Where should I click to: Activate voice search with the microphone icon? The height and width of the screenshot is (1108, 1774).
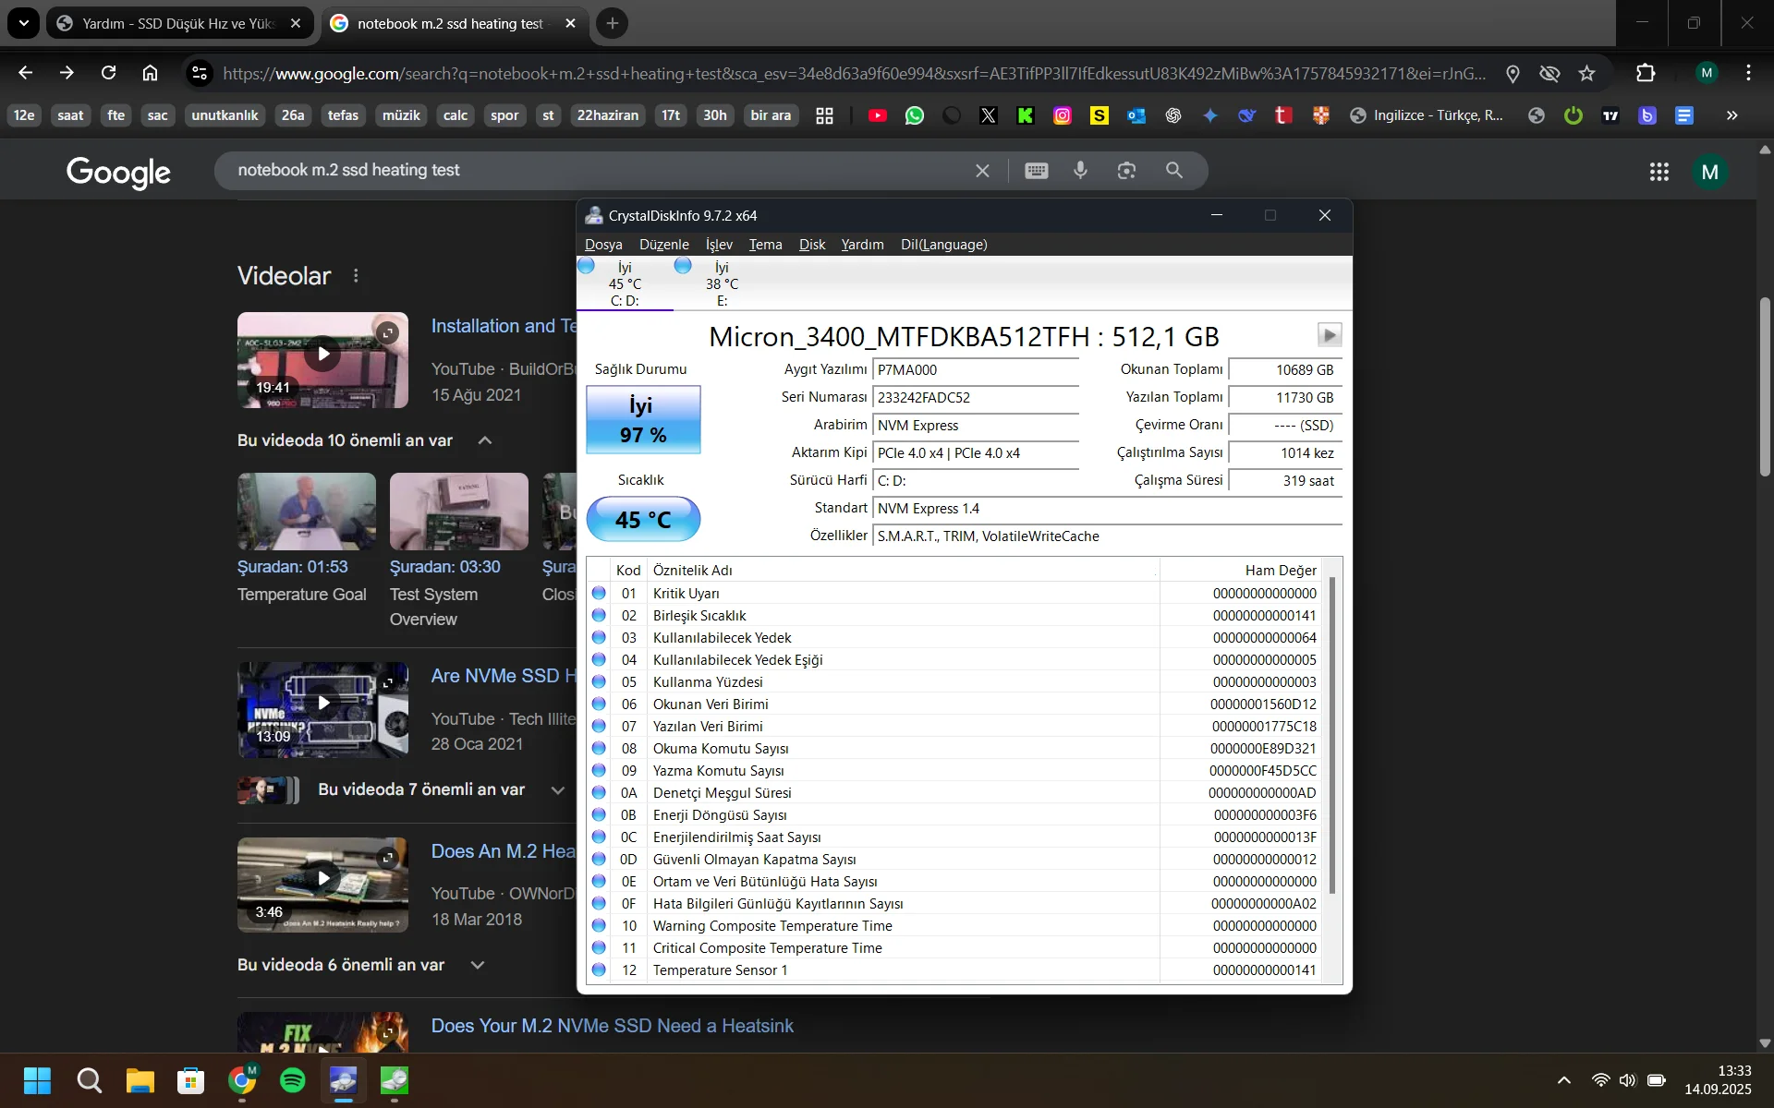click(x=1081, y=171)
